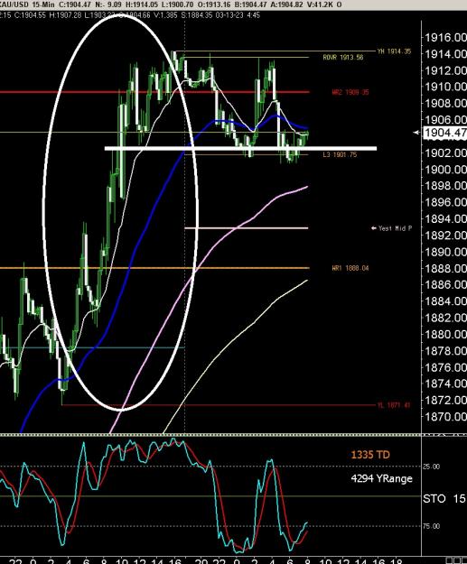Click the 25.00 stochastic level label

point(432,467)
